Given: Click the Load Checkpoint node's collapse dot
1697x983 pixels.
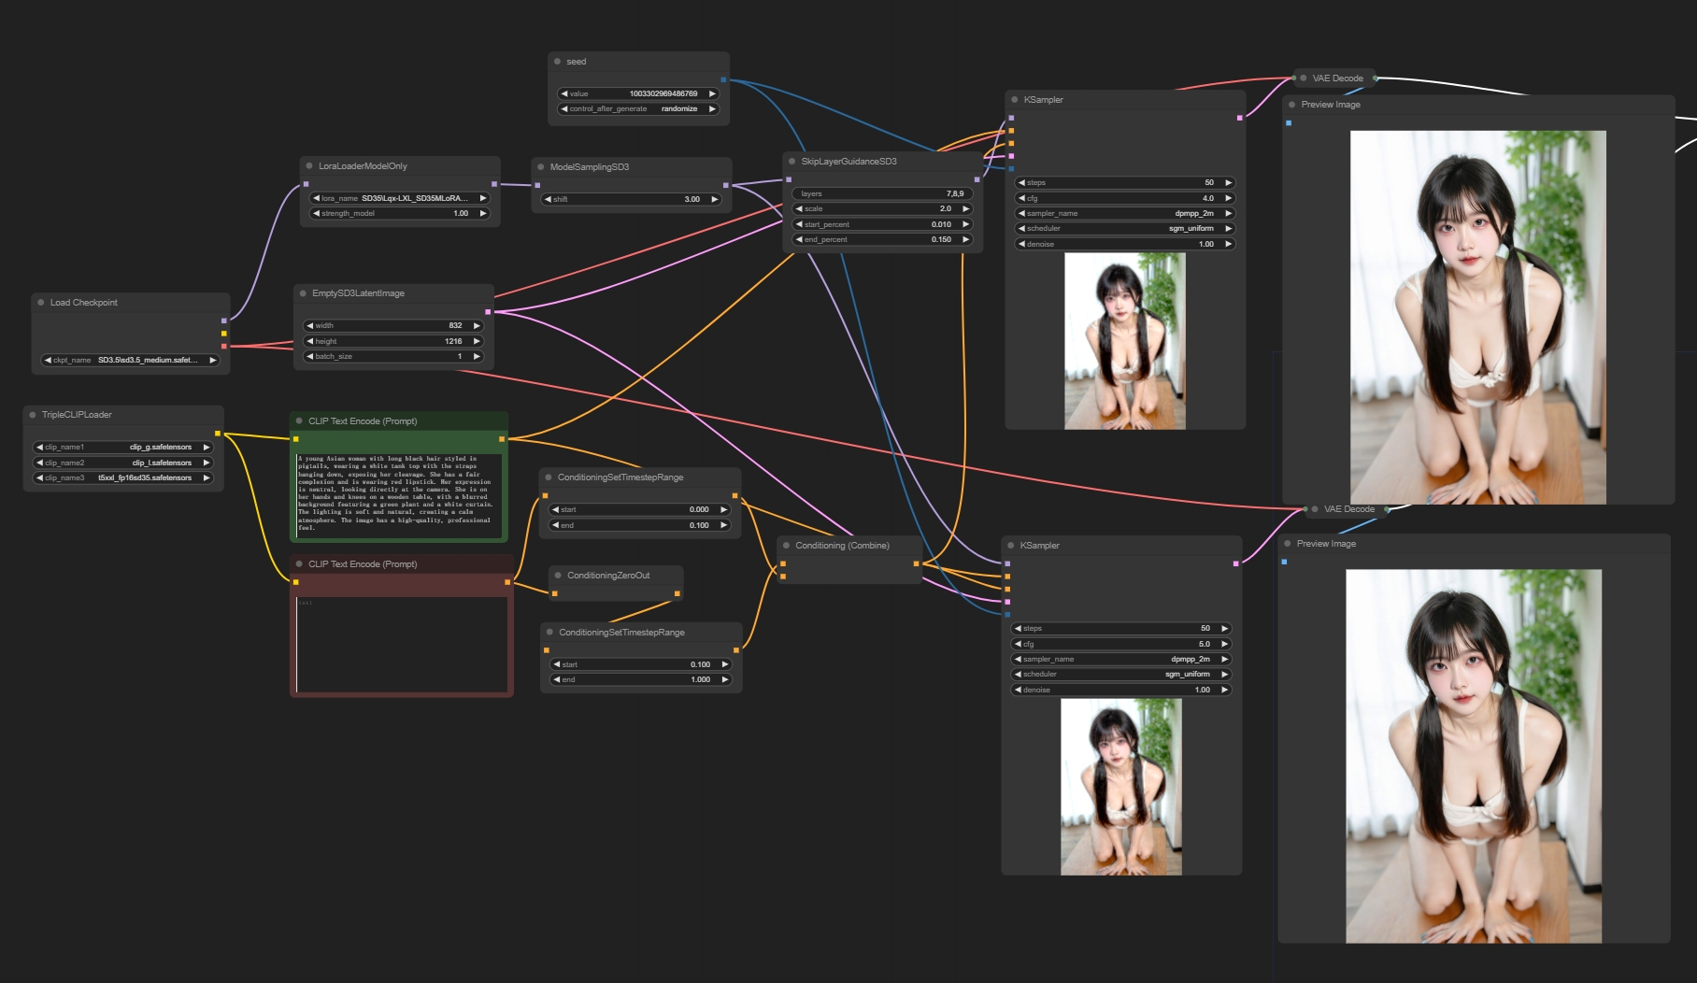Looking at the screenshot, I should 41,303.
